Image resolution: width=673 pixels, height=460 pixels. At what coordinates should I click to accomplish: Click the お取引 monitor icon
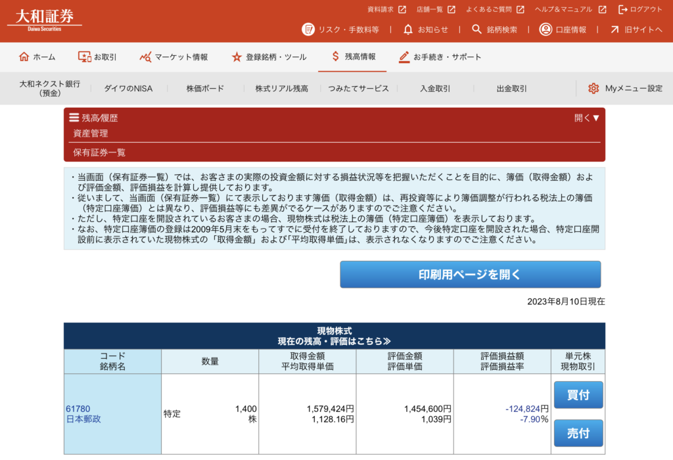tap(84, 57)
